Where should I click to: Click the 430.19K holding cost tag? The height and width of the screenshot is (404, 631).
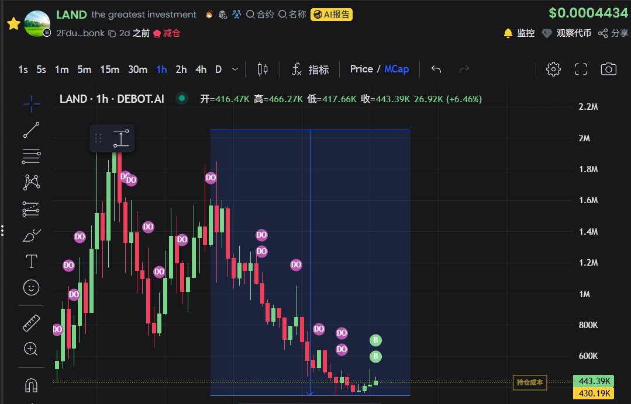point(594,393)
